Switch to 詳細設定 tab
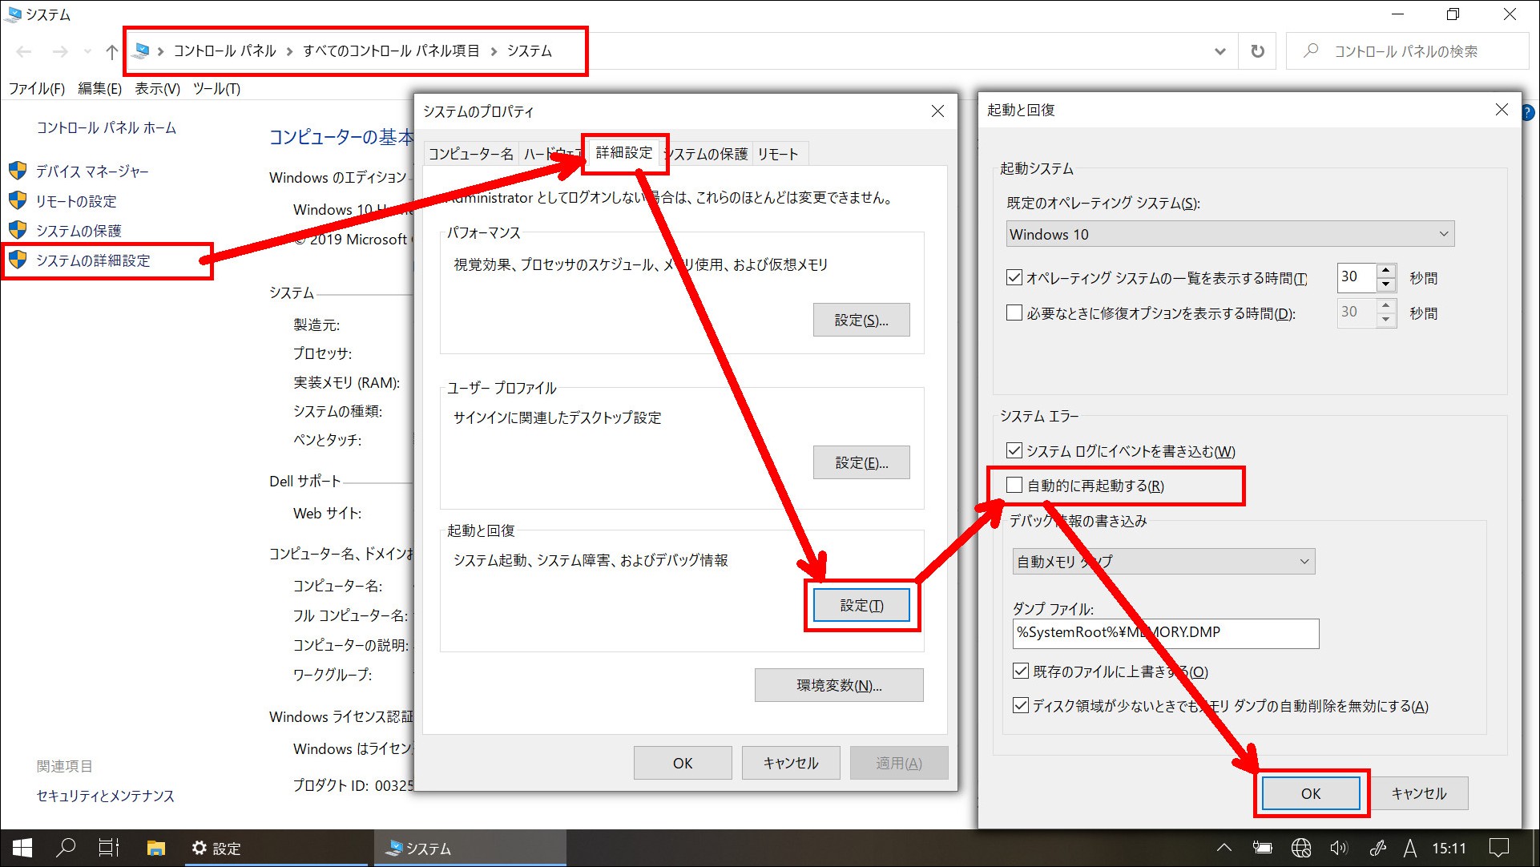Screen dimensions: 1540x867 [624, 152]
